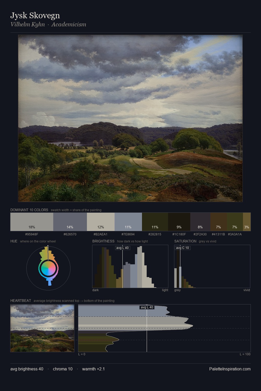Click hex label #B2AEA1
Viewport: 261px width, 391px height.
pyautogui.click(x=101, y=234)
